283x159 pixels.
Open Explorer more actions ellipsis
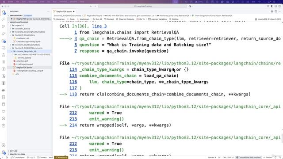(x=48, y=11)
